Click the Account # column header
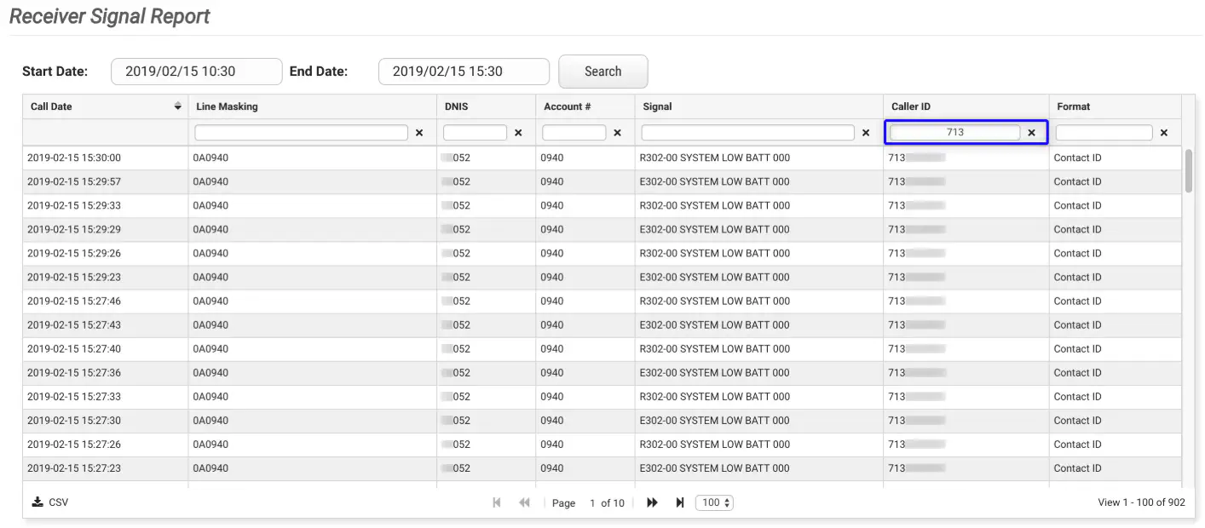1205x528 pixels. coord(585,106)
